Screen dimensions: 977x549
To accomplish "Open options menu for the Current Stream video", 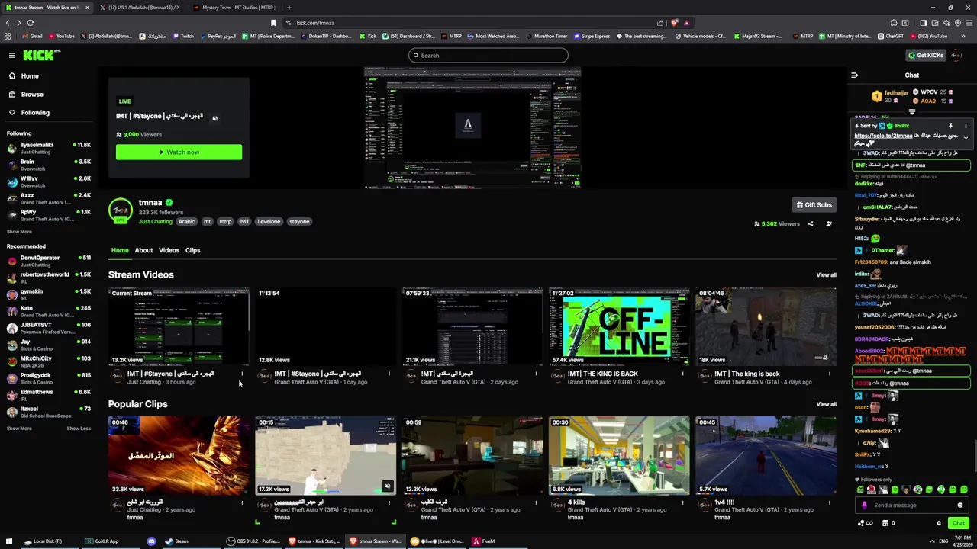I will click(242, 374).
